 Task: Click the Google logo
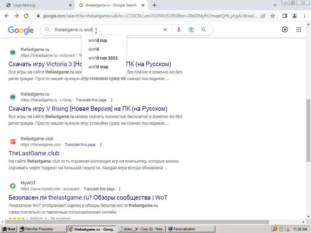pyautogui.click(x=21, y=30)
